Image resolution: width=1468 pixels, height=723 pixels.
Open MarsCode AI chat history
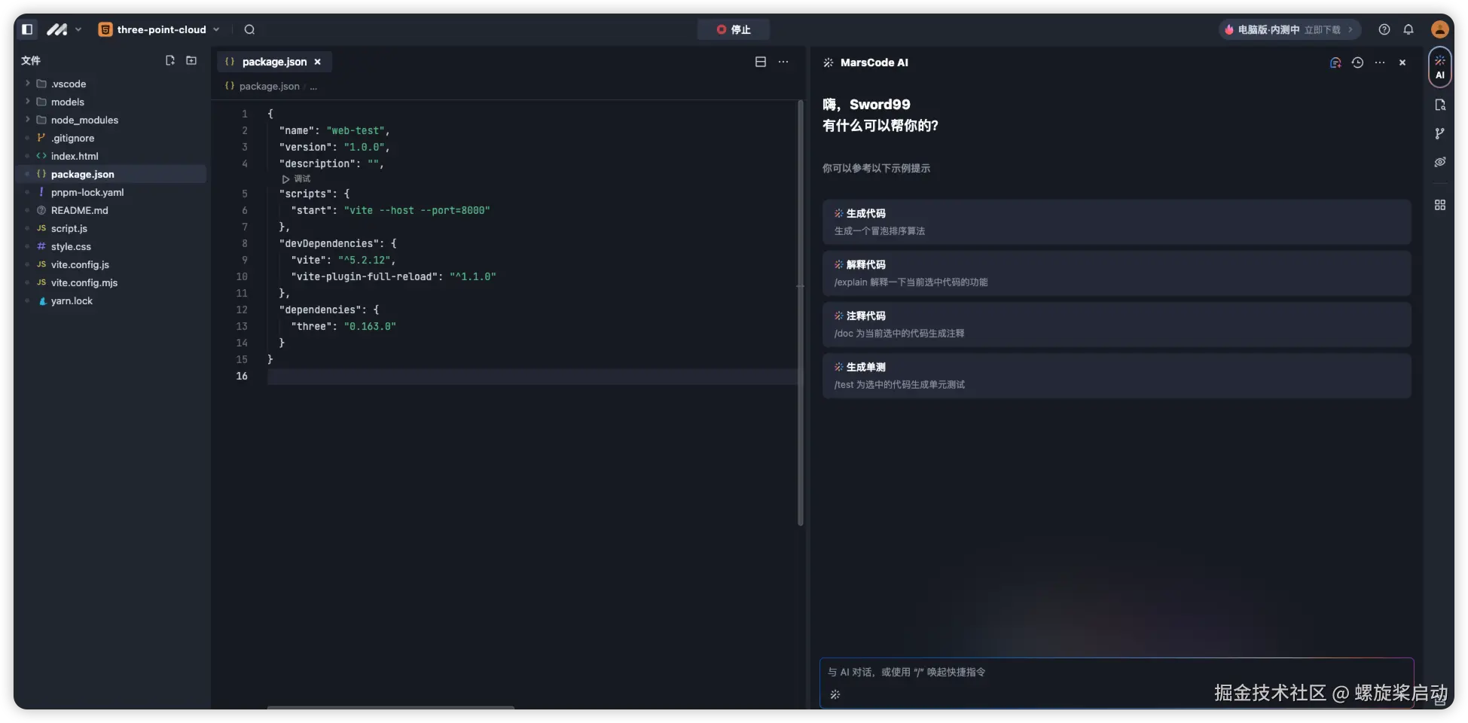[1357, 63]
